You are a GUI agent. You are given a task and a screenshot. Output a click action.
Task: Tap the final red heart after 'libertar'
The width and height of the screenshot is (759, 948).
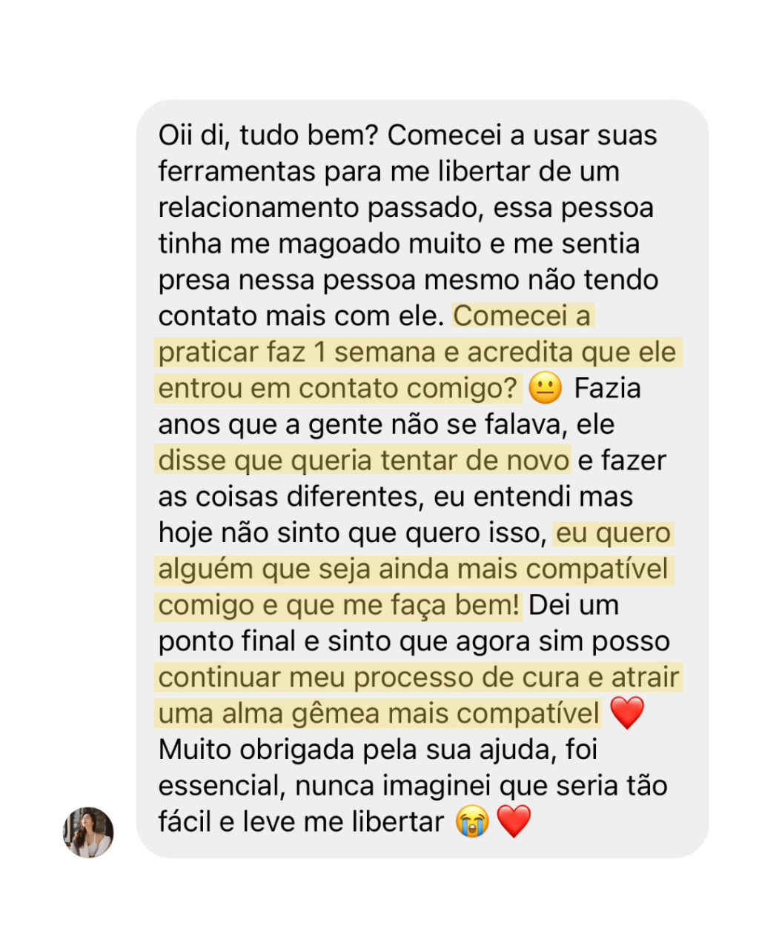[514, 822]
